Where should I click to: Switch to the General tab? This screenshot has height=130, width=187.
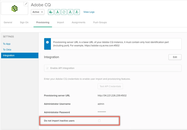tap(8, 22)
